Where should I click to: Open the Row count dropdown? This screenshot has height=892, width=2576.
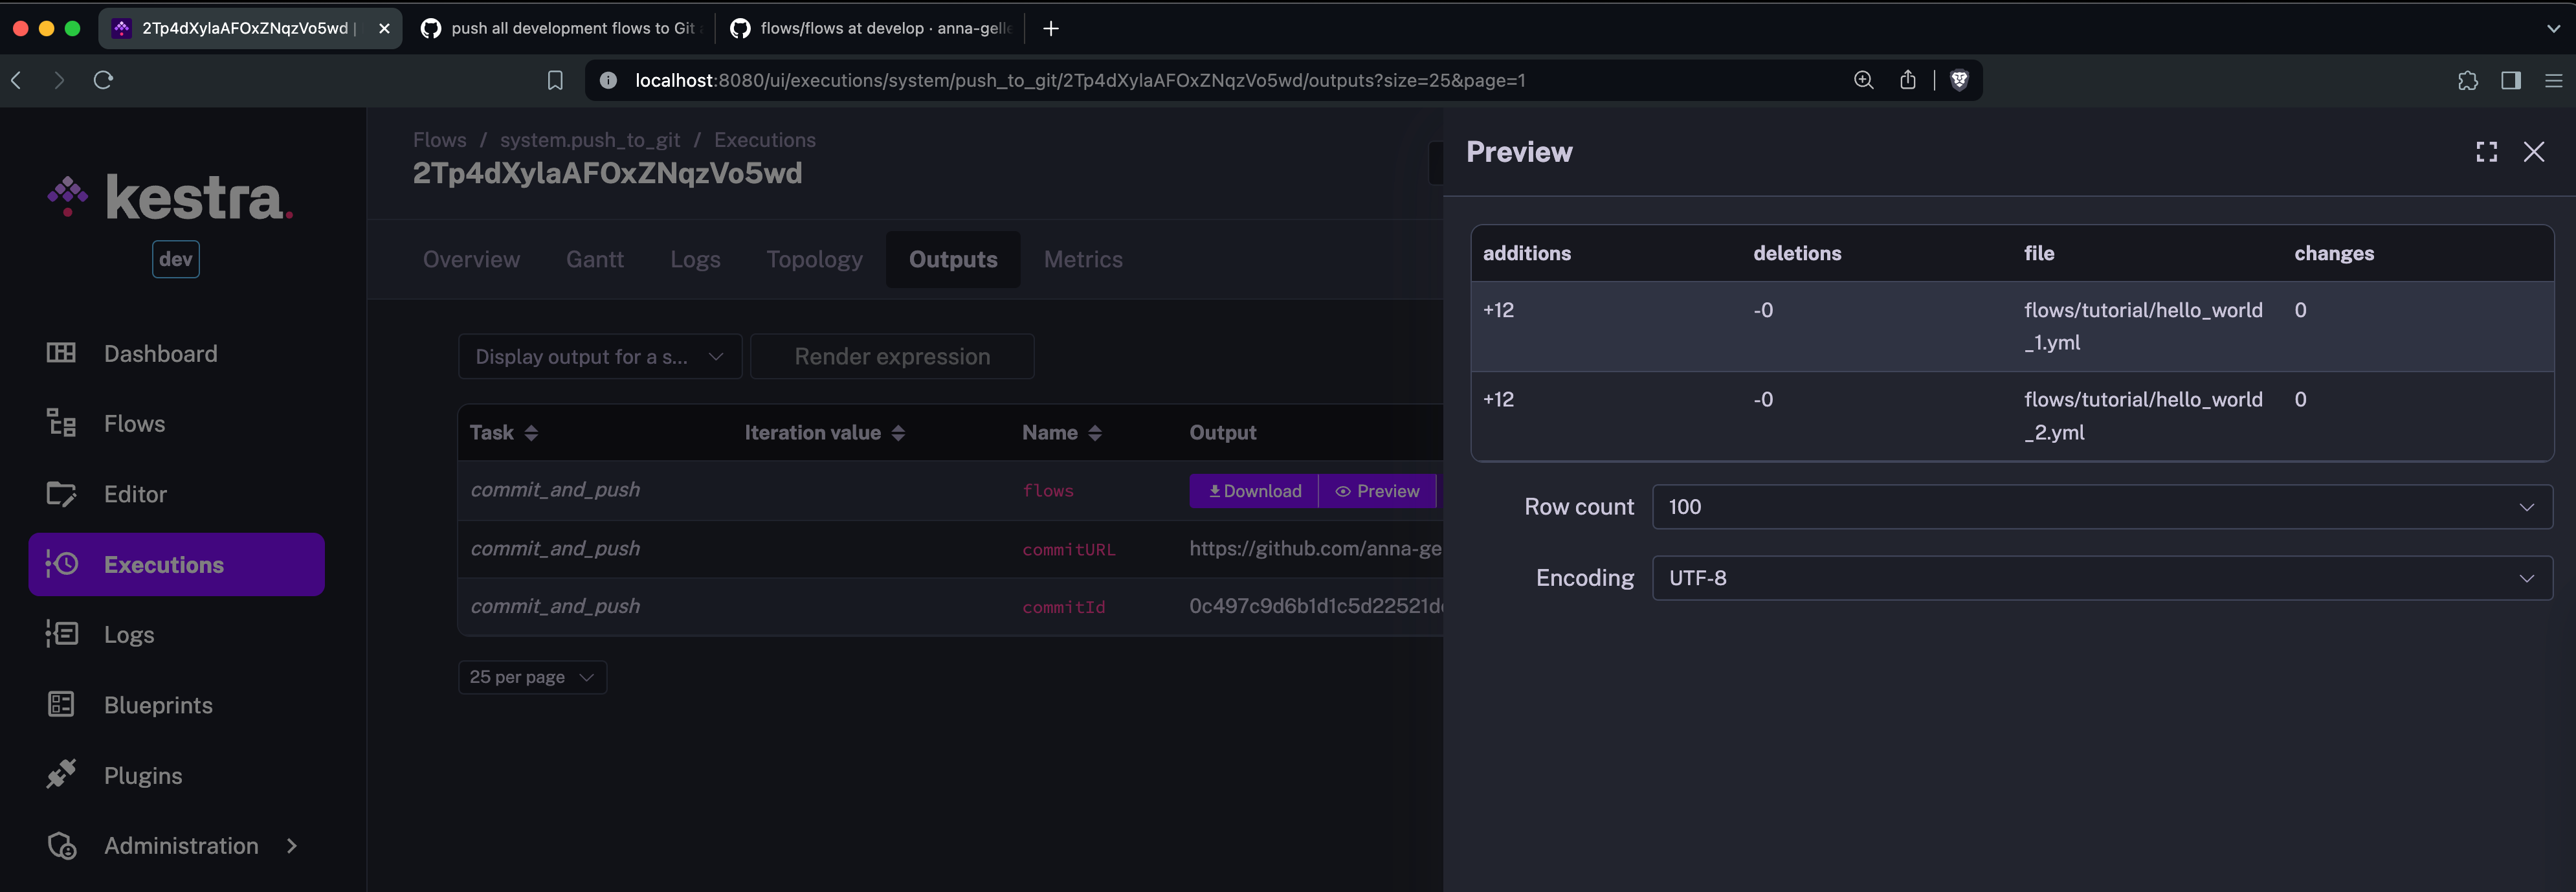click(x=2101, y=507)
